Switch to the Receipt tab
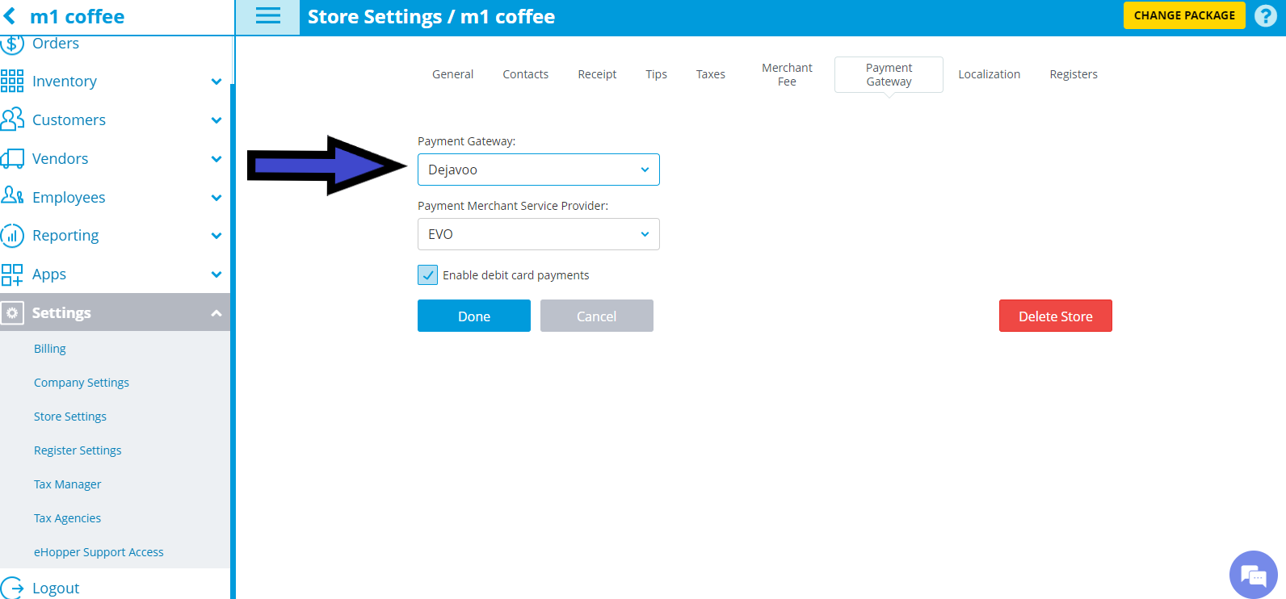 [x=597, y=74]
